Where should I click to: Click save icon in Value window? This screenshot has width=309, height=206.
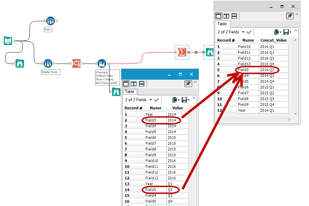[184, 100]
